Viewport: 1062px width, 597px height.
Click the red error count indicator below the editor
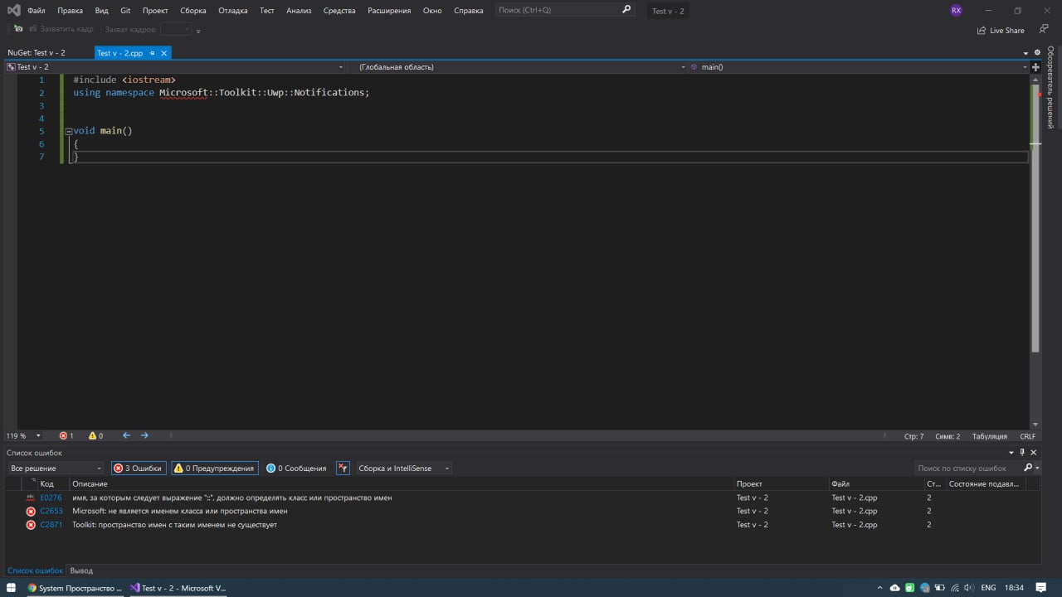coord(66,435)
